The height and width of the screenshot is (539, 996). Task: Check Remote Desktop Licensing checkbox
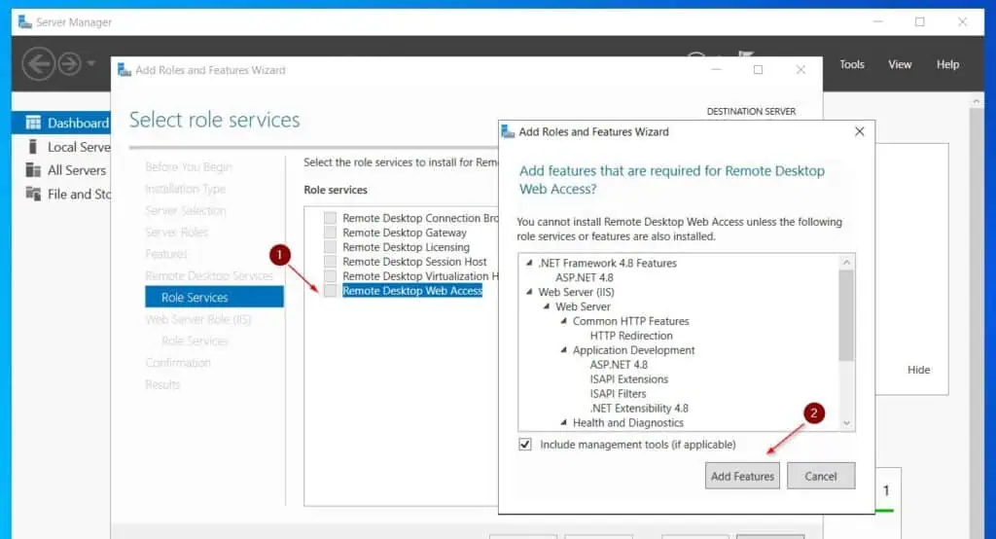click(x=330, y=247)
